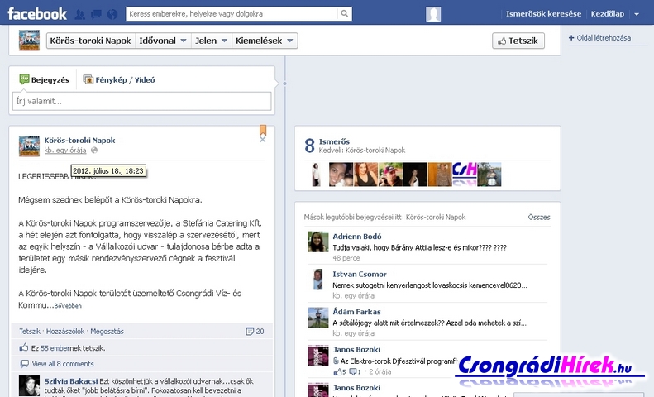Open Ádám Farkas's profile name

[356, 312]
